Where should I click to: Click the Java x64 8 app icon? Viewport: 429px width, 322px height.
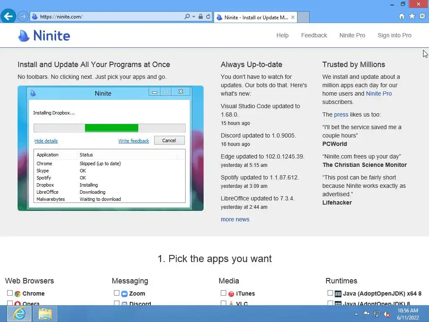click(x=338, y=294)
